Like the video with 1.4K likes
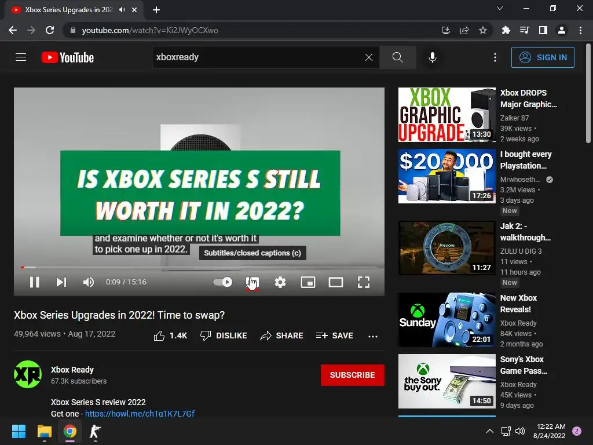 pyautogui.click(x=170, y=335)
